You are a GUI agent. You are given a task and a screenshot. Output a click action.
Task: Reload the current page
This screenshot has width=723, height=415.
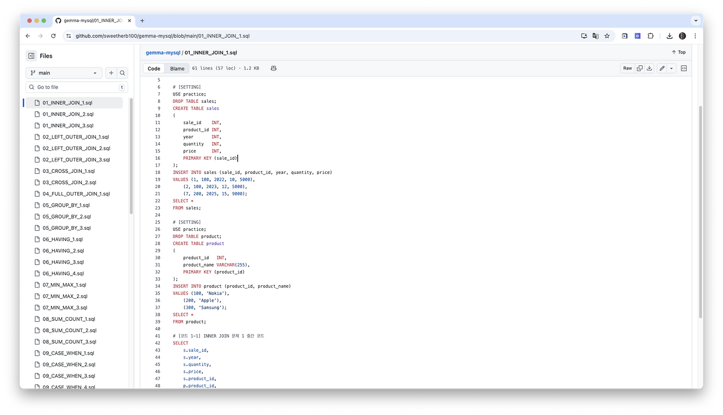coord(54,36)
